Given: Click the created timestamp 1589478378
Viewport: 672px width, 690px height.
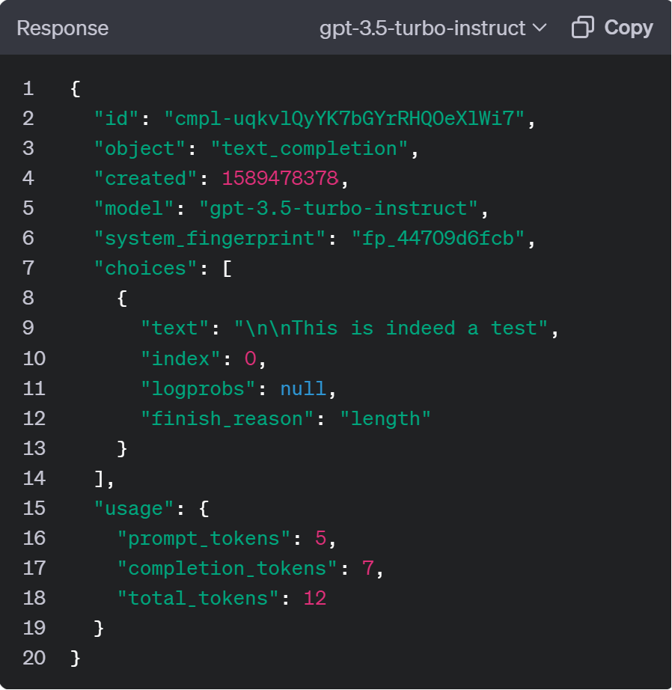Looking at the screenshot, I should click(280, 179).
